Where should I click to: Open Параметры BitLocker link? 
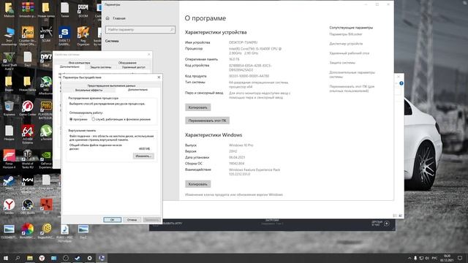pyautogui.click(x=346, y=34)
